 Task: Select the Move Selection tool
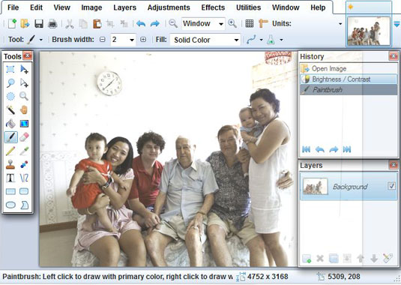tap(24, 83)
